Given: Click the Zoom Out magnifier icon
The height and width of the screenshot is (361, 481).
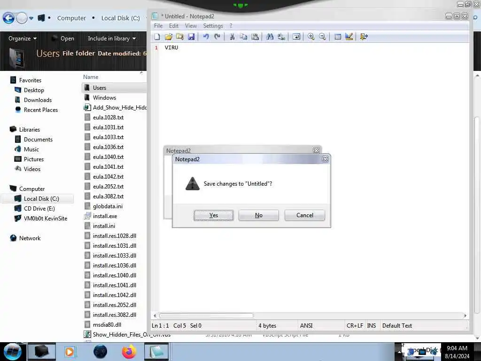Looking at the screenshot, I should pyautogui.click(x=322, y=37).
